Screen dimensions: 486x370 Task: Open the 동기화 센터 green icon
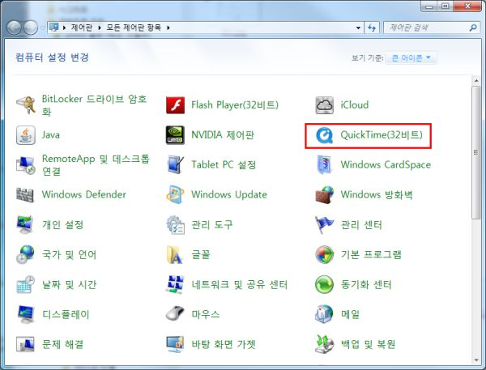tap(325, 284)
